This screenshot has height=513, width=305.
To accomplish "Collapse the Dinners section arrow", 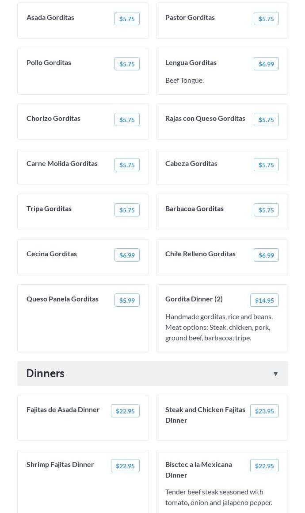I will 275,374.
